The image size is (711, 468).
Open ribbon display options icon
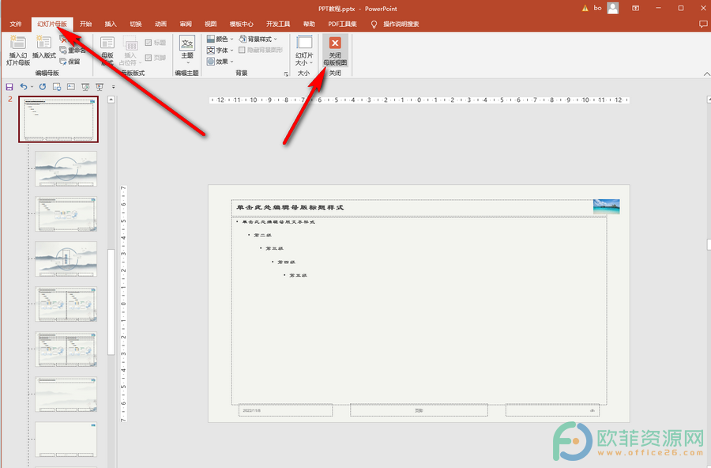coord(636,8)
